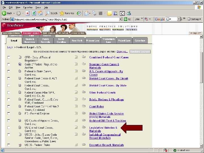204x153 pixels.
Task: Open info icon for District Court Cases By State
Action: click(x=76, y=85)
